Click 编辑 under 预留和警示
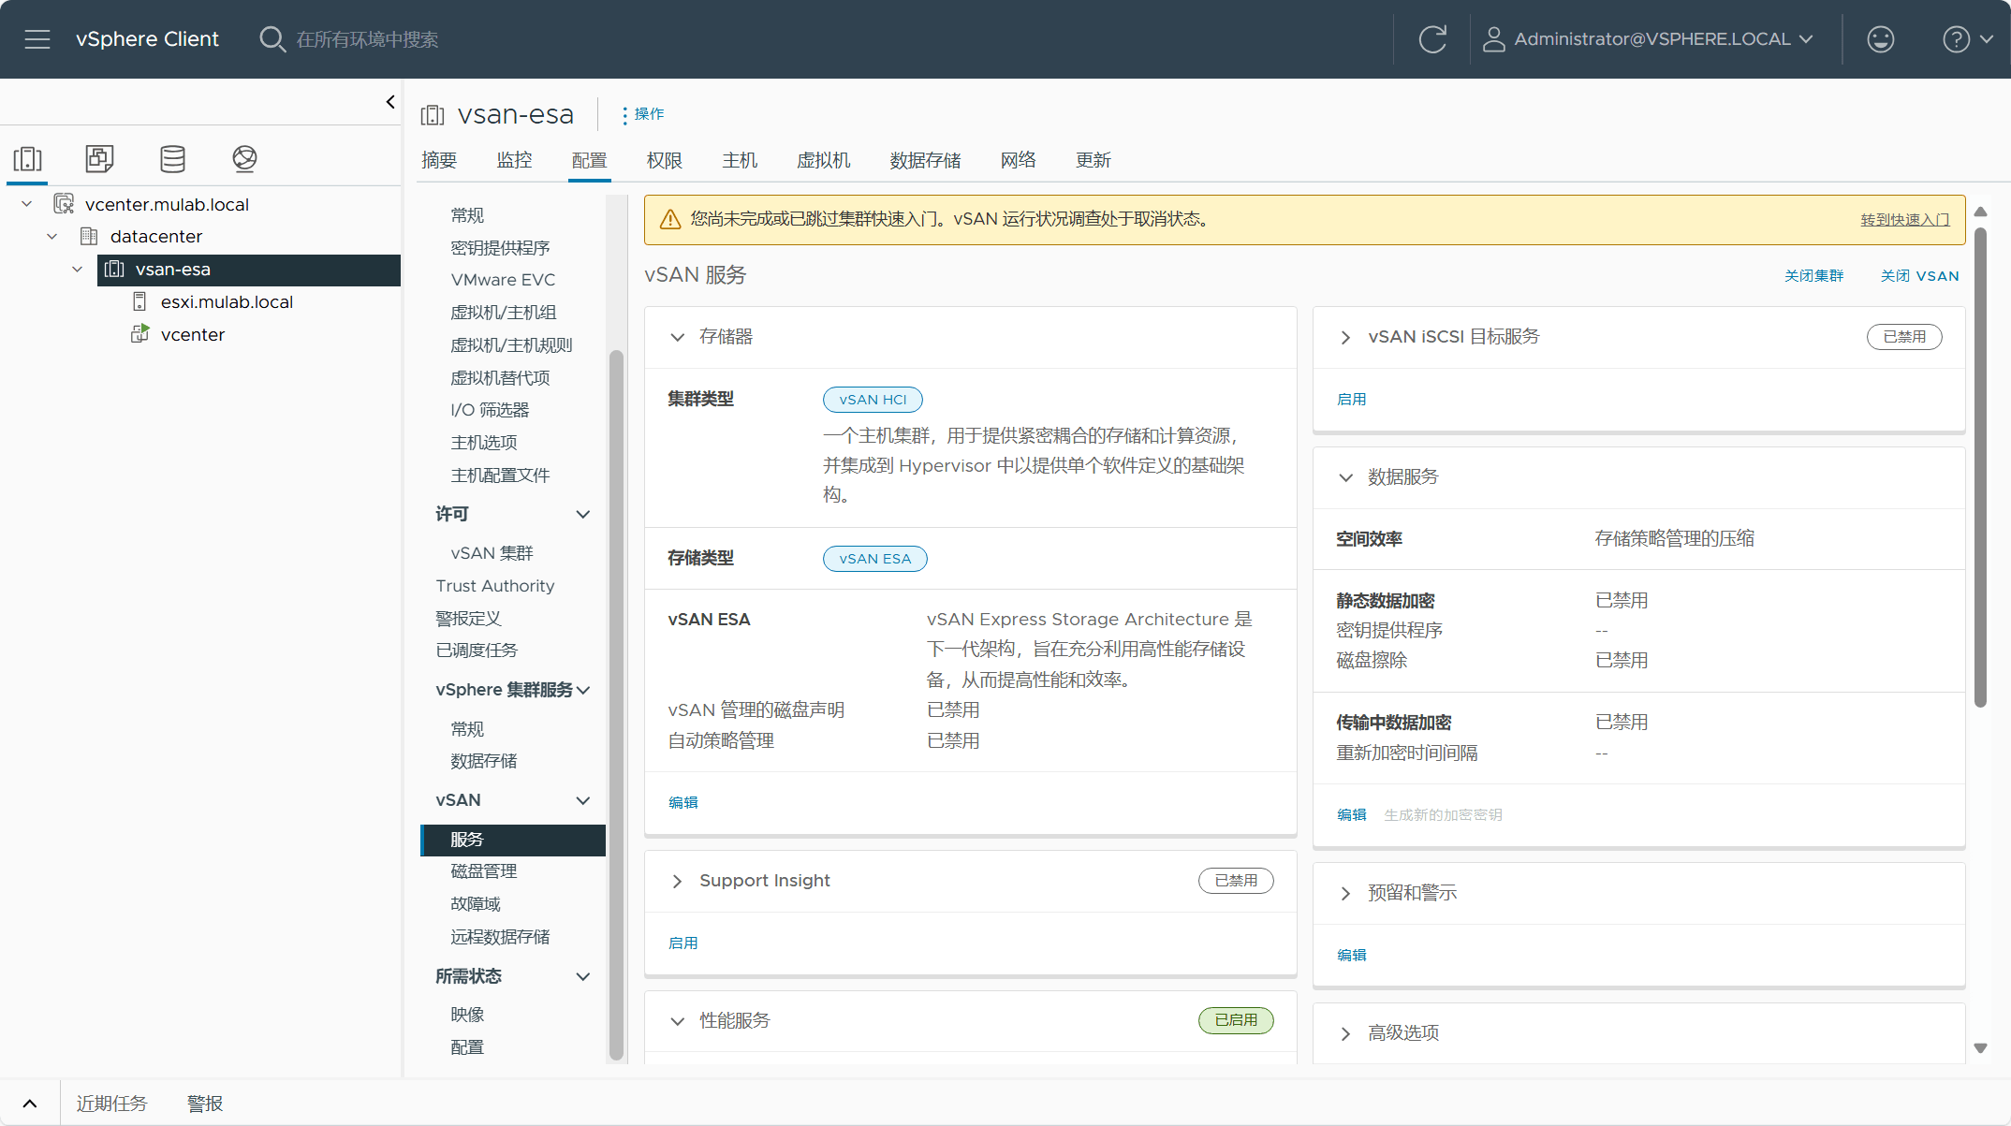The height and width of the screenshot is (1126, 2011). 1351,955
